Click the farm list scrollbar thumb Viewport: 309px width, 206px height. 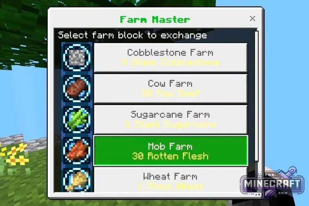coord(256,96)
